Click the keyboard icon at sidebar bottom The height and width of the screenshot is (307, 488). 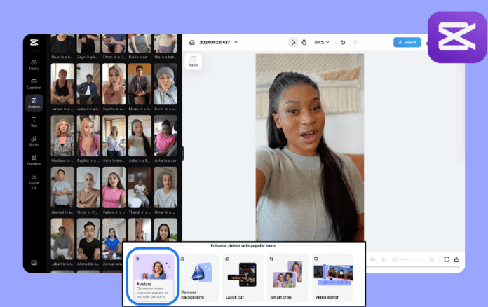click(34, 263)
